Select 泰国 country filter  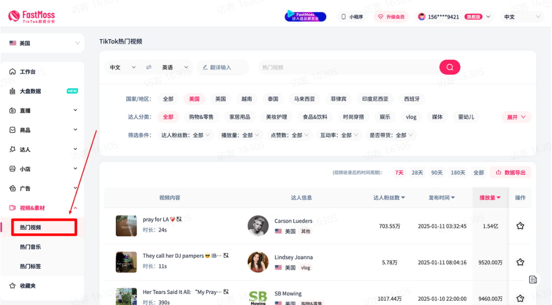point(273,99)
